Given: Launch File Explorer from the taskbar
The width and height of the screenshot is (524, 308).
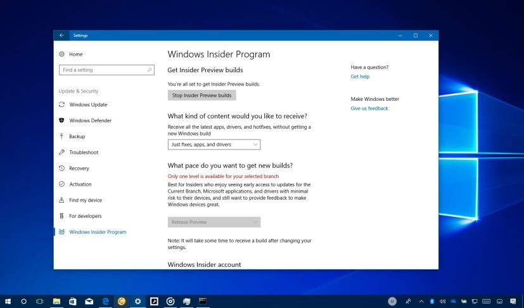Looking at the screenshot, I should (56, 301).
